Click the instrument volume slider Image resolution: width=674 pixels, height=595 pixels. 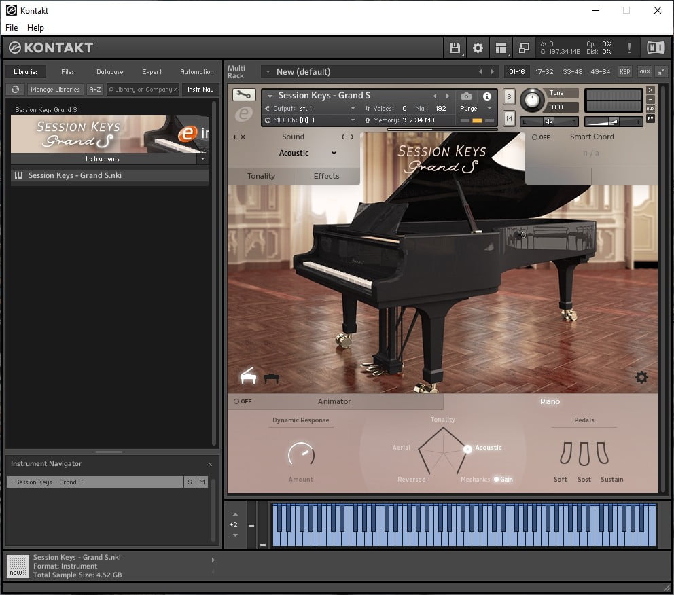click(613, 122)
